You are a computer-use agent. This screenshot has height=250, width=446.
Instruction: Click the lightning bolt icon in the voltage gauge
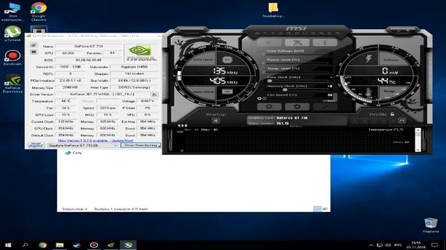[x=369, y=58]
